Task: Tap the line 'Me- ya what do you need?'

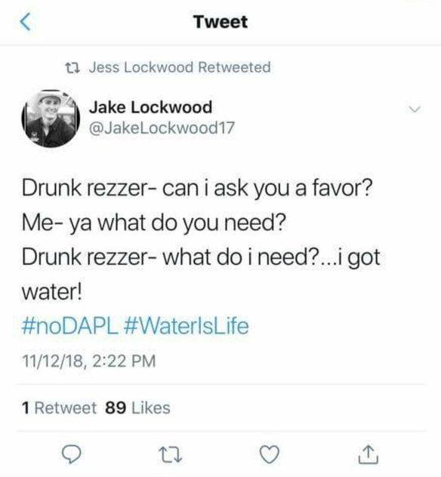Action: tap(154, 223)
